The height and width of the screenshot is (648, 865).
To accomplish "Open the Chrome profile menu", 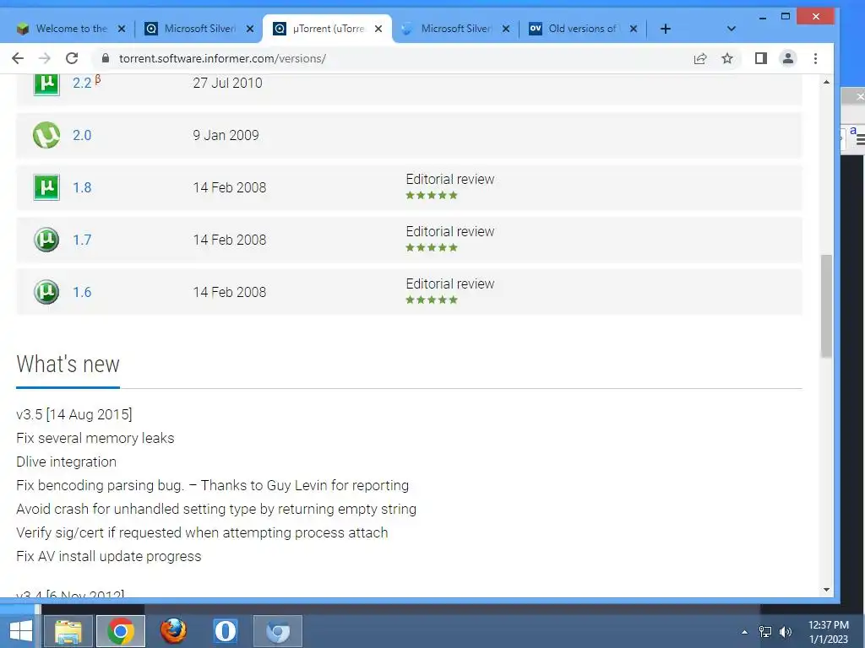I will [788, 58].
